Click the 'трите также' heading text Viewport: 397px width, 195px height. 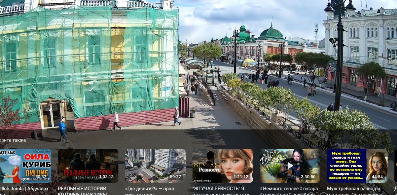(x=13, y=141)
